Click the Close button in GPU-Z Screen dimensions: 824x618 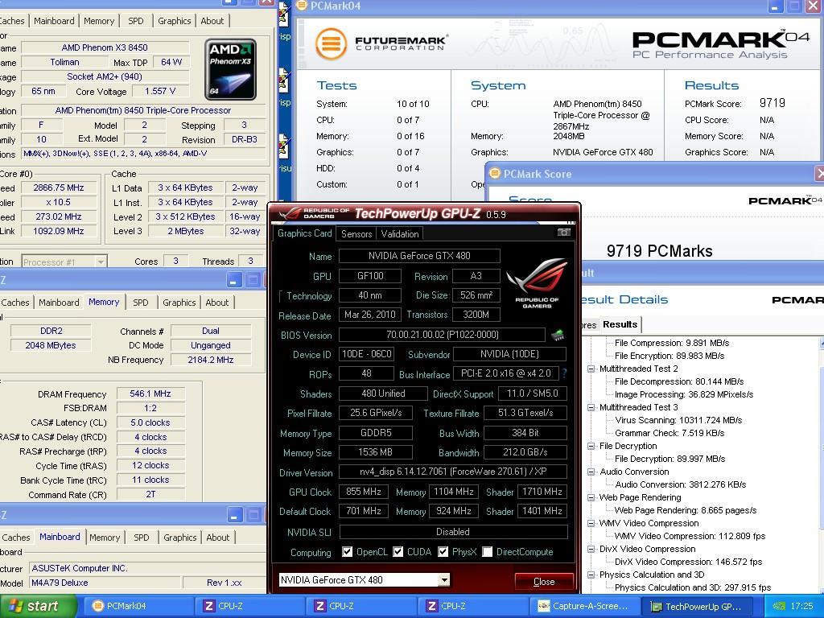544,581
